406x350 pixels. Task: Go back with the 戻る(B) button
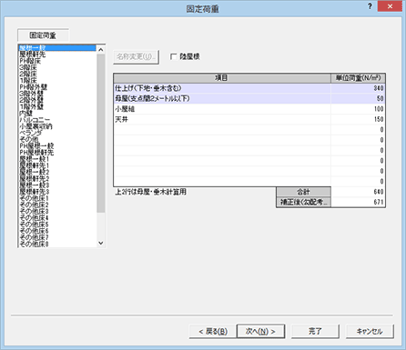212,331
